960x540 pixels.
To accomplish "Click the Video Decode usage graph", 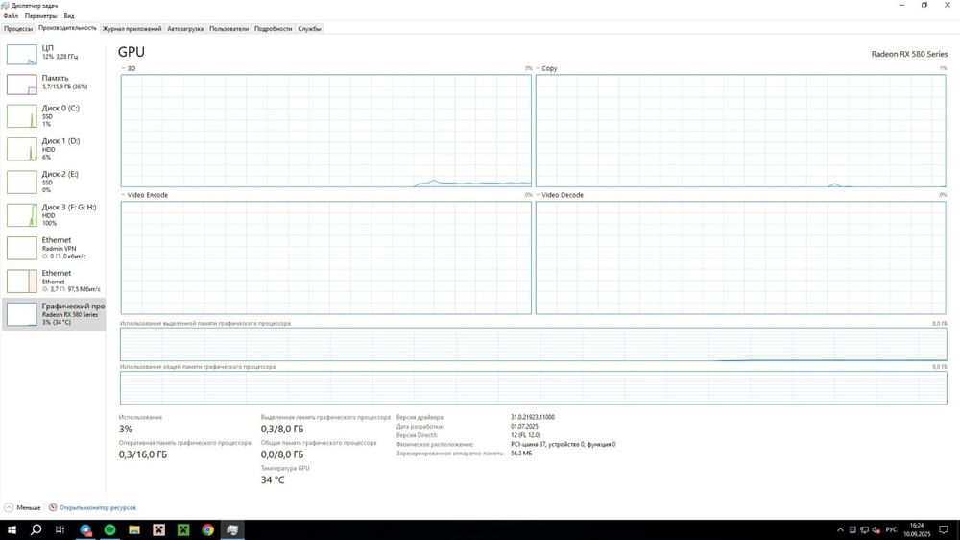I will [741, 258].
